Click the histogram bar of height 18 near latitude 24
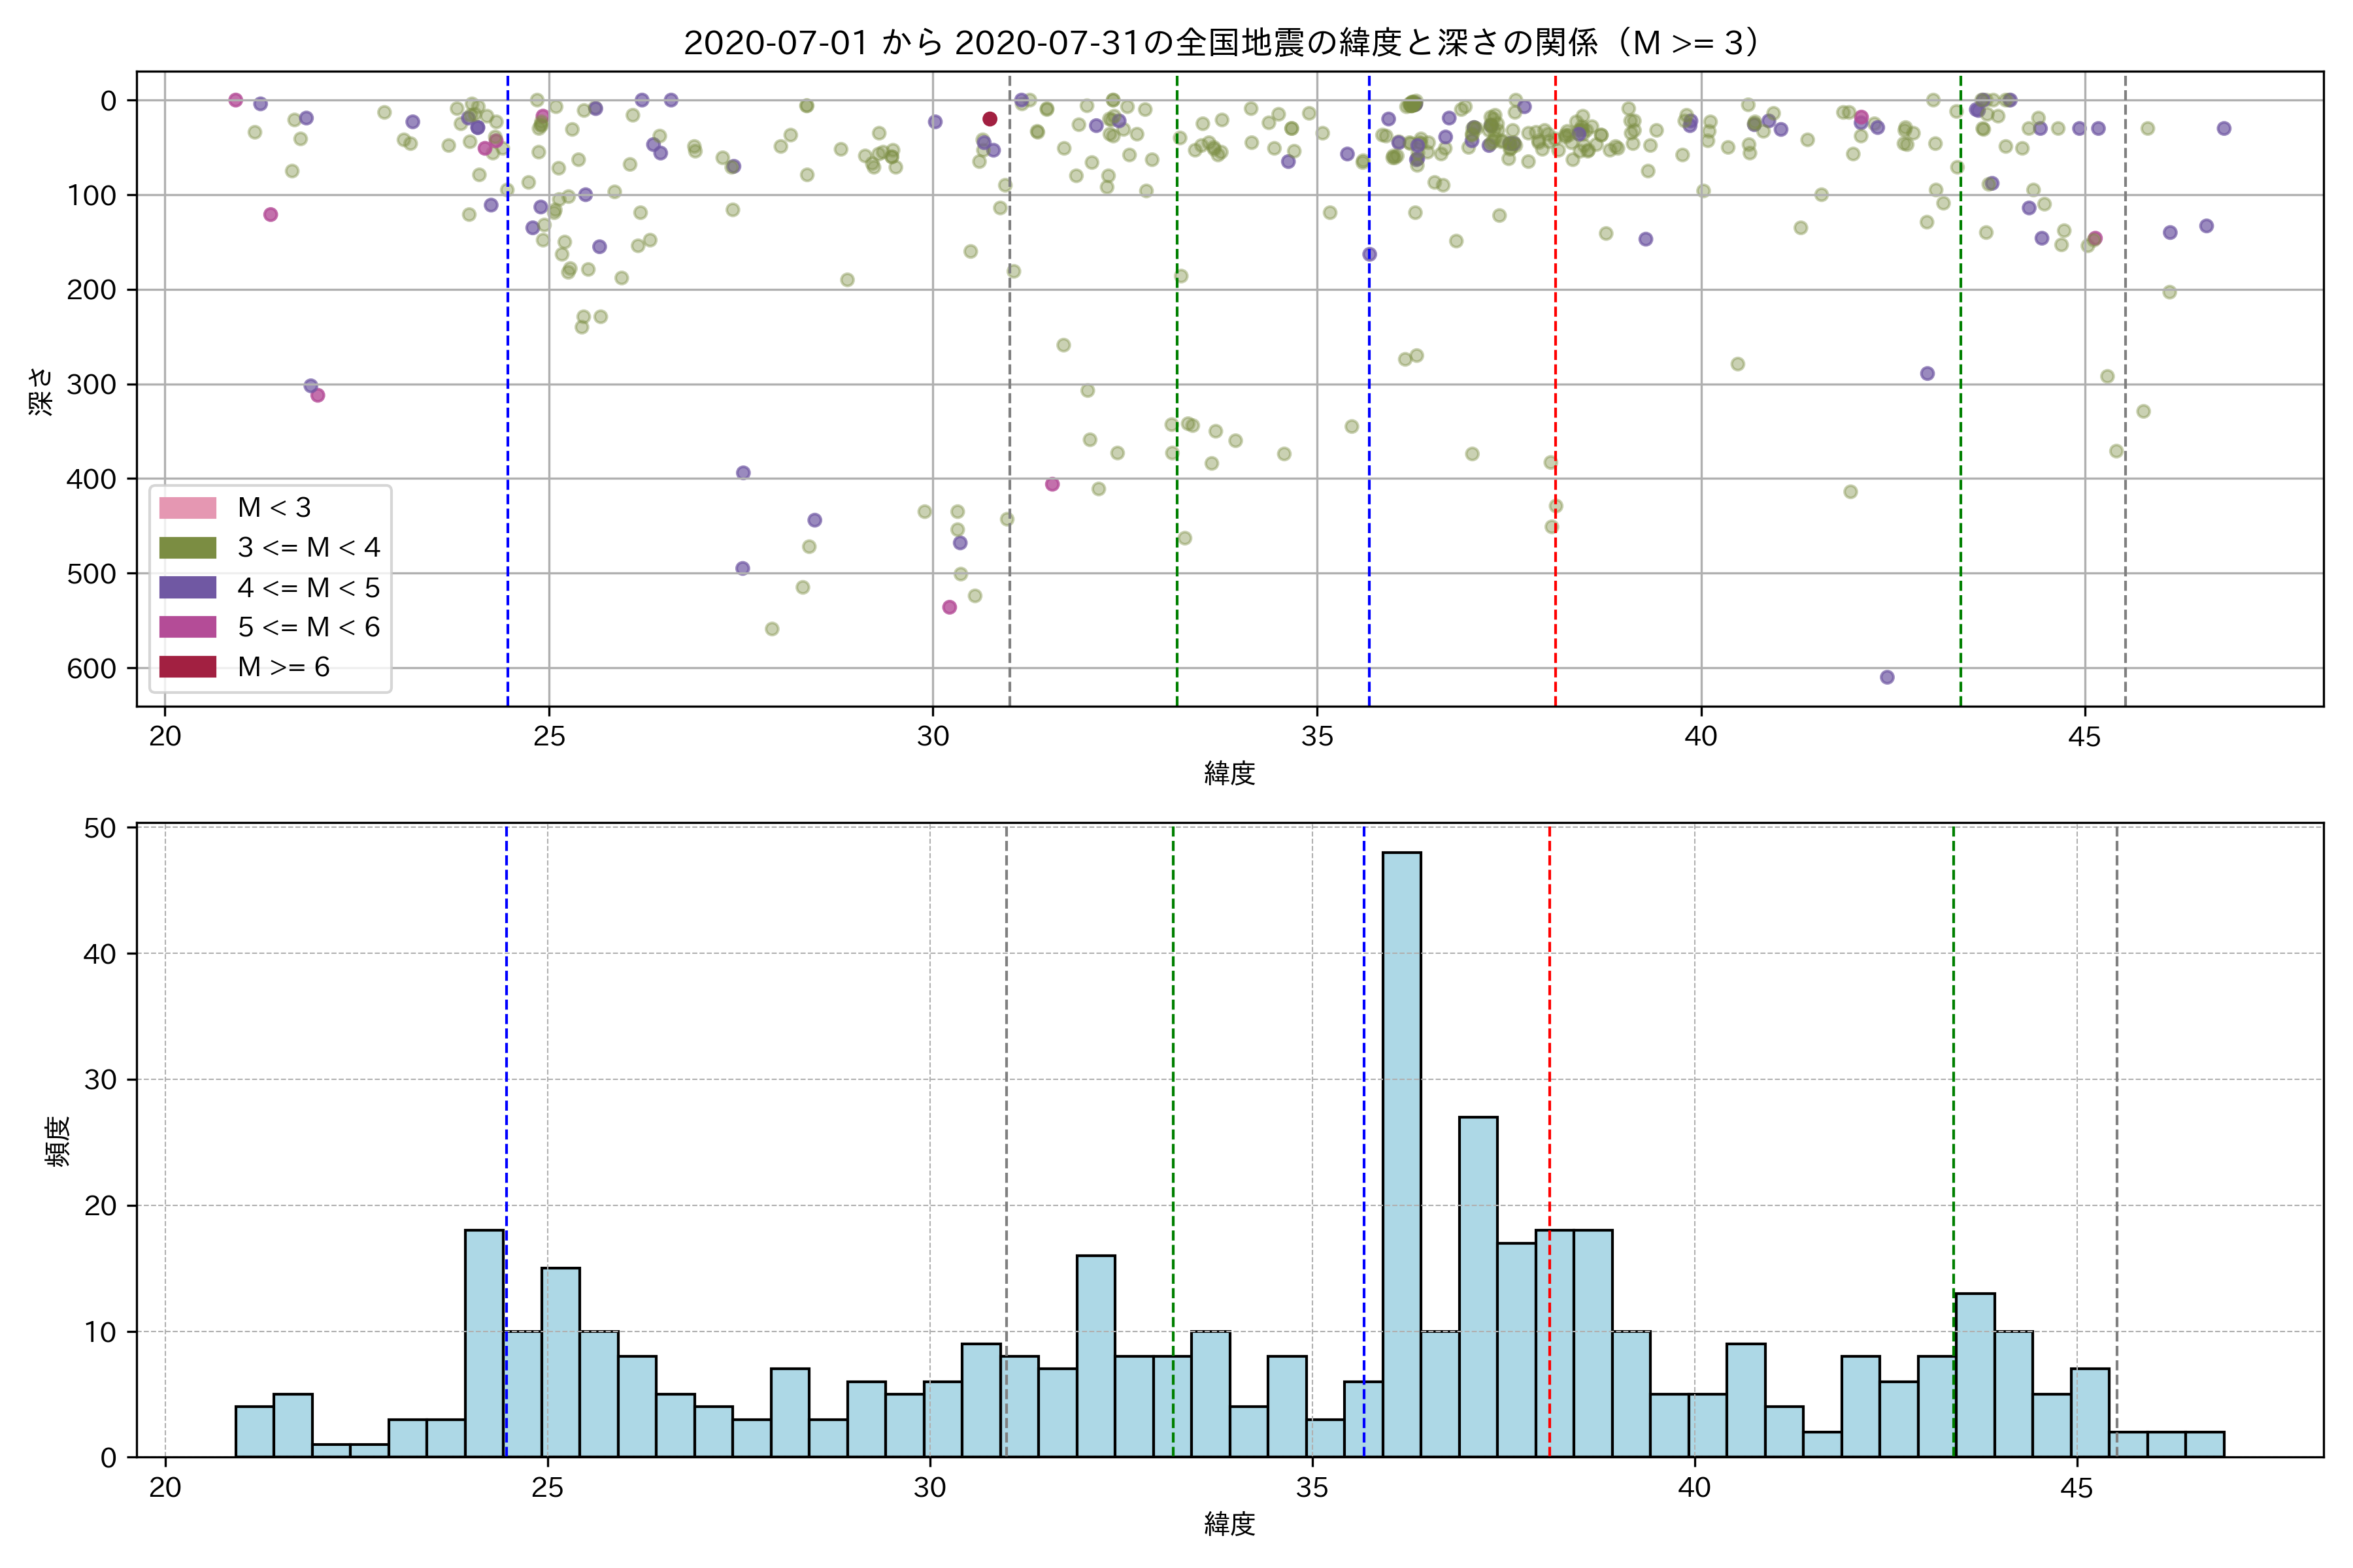This screenshot has width=2353, height=1568. click(484, 1343)
